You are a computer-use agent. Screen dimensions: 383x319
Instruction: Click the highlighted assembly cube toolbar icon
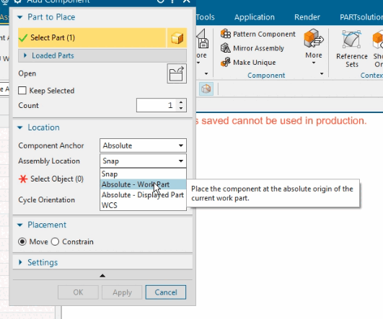[x=206, y=89]
